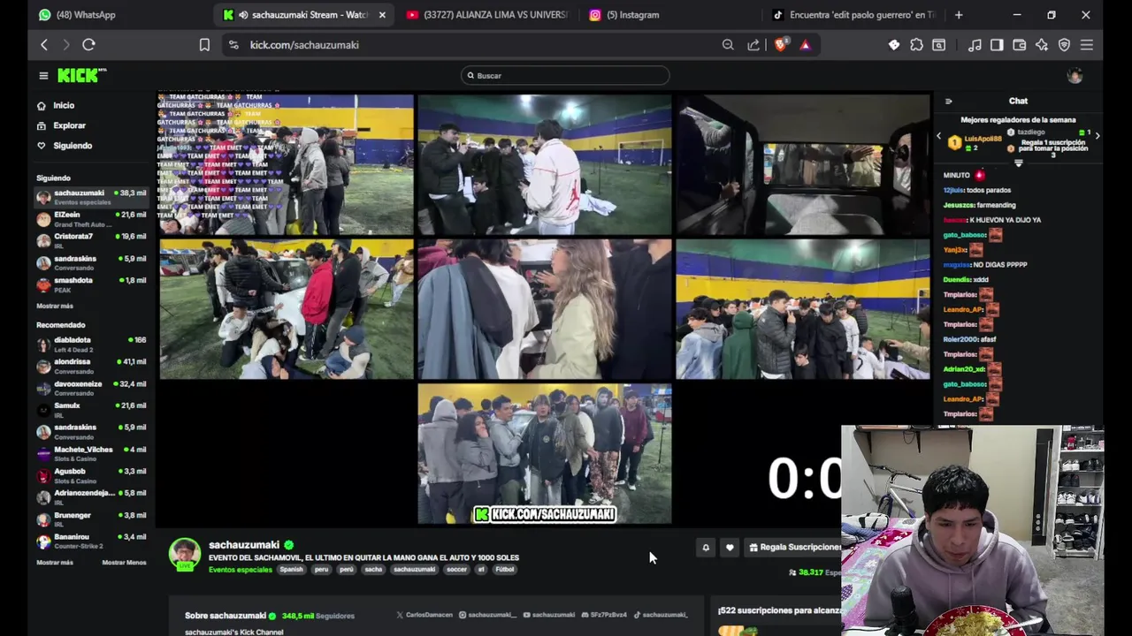The height and width of the screenshot is (636, 1132).
Task: Click the green KICK logo
Action: (x=80, y=76)
